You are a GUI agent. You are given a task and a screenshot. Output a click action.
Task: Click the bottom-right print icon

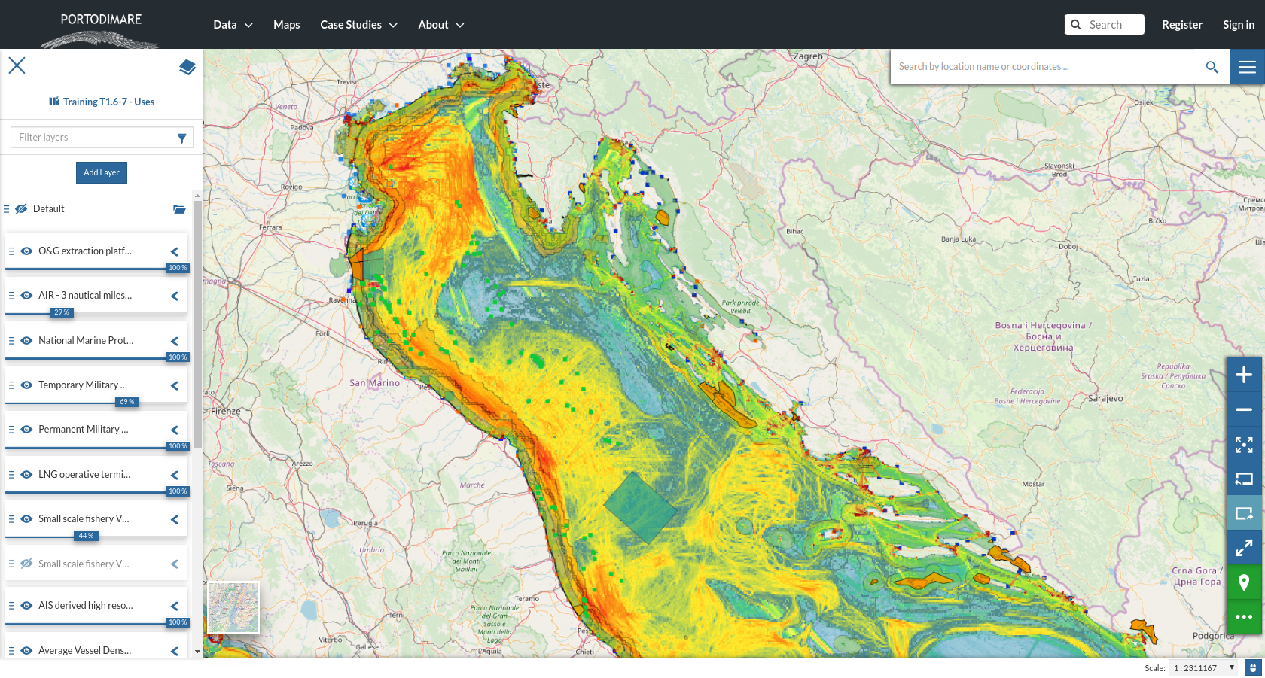point(1253,668)
